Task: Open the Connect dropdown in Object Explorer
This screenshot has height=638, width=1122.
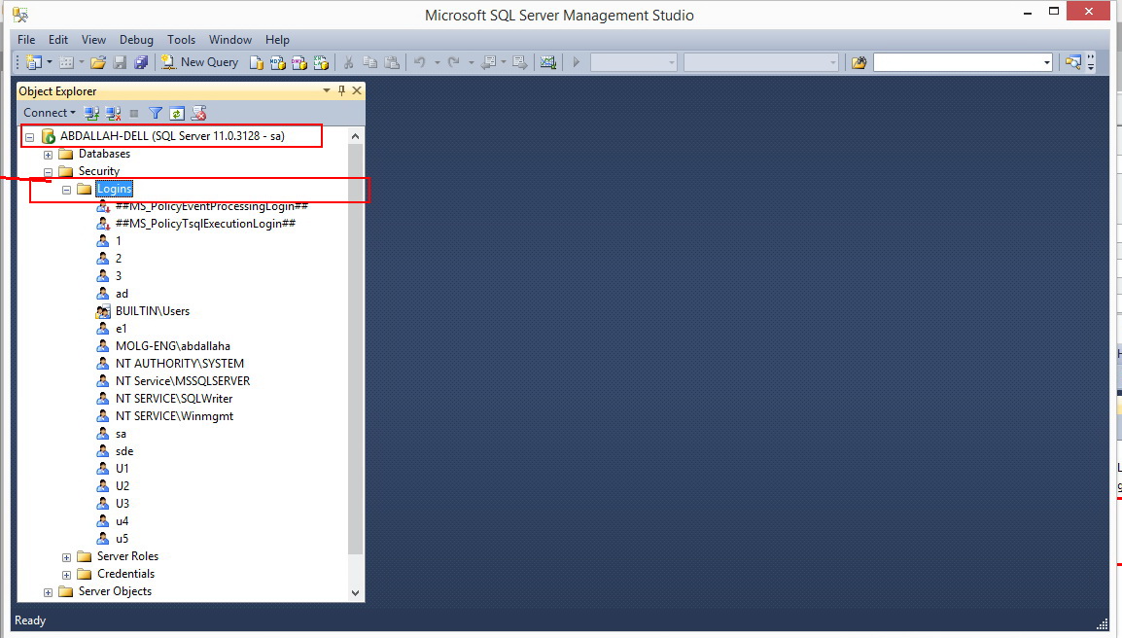Action: click(x=50, y=113)
